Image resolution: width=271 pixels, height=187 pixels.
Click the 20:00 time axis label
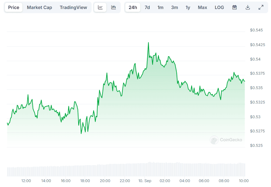point(105,181)
